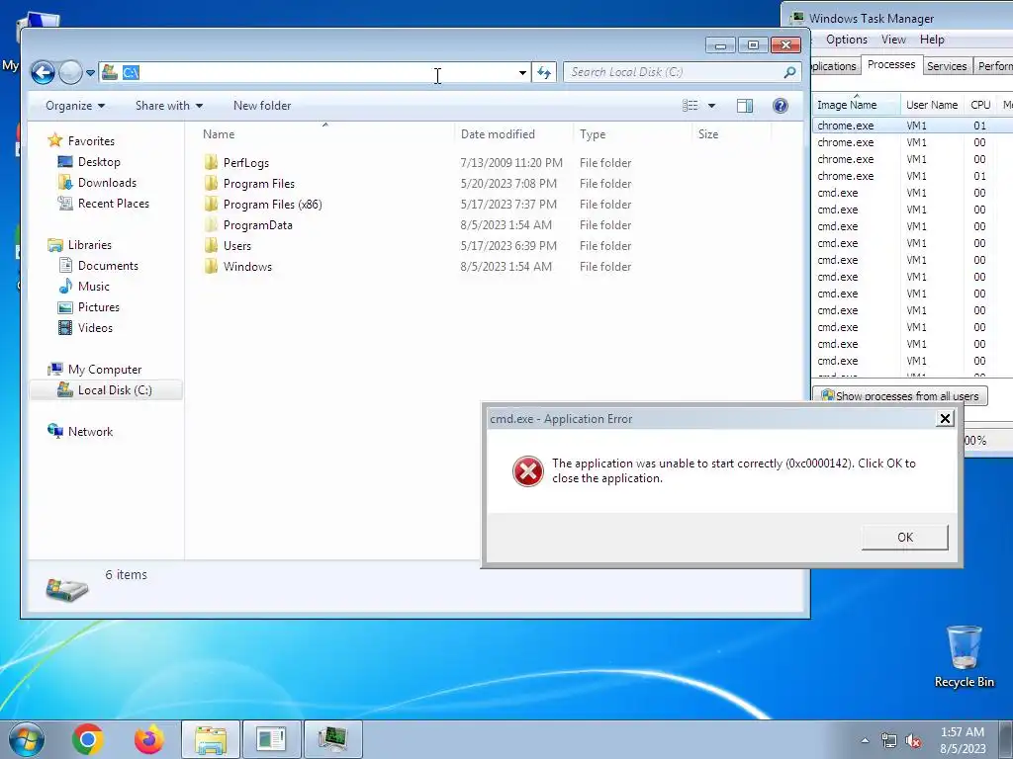This screenshot has height=759, width=1013.
Task: Expand the address bar history dropdown
Action: click(x=522, y=73)
